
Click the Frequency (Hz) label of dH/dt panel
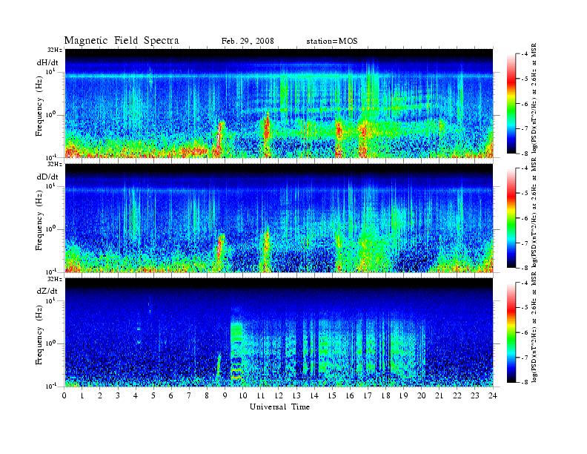39,108
